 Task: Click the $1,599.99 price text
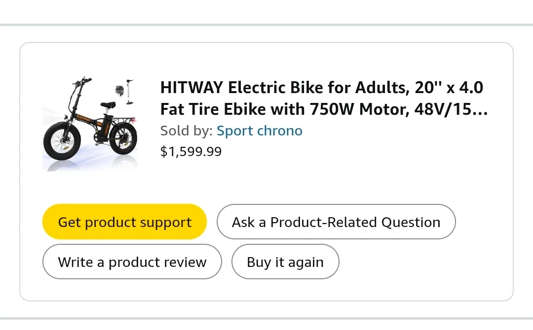[191, 152]
